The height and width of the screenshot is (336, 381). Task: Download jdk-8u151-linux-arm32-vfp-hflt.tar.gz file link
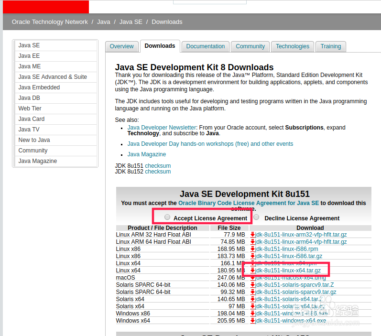click(x=301, y=235)
